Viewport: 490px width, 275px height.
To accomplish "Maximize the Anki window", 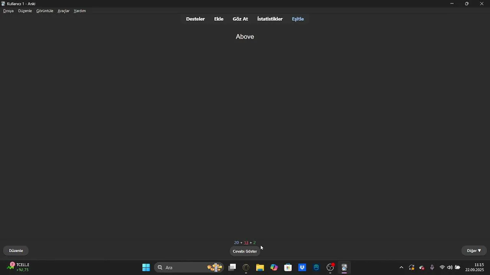I will pos(467,4).
